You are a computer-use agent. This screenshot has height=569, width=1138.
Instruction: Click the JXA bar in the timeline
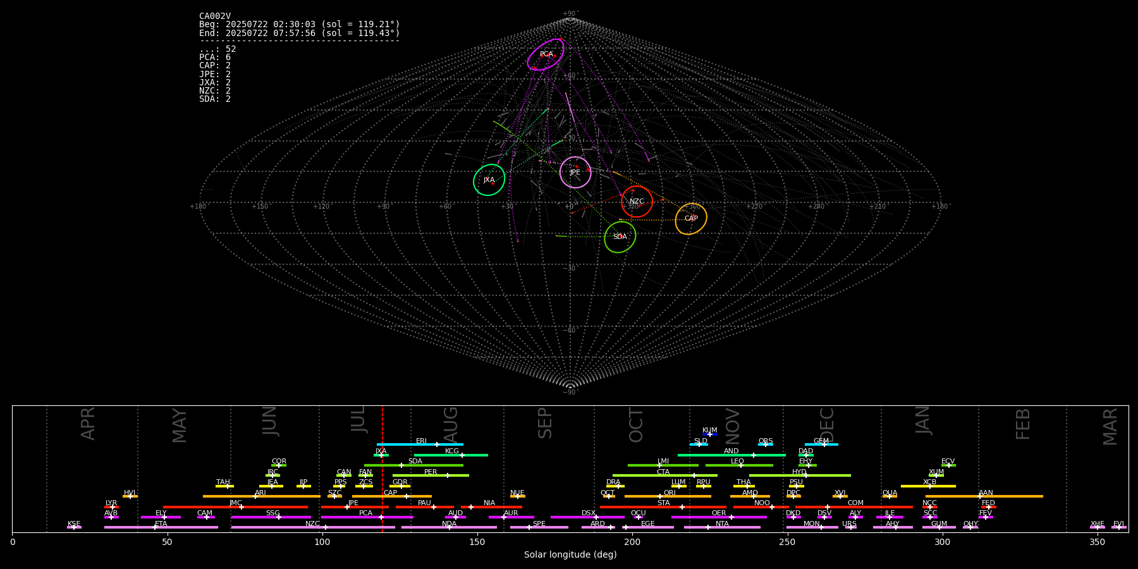coord(381,455)
